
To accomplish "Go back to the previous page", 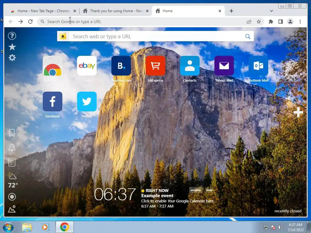I will click(11, 22).
